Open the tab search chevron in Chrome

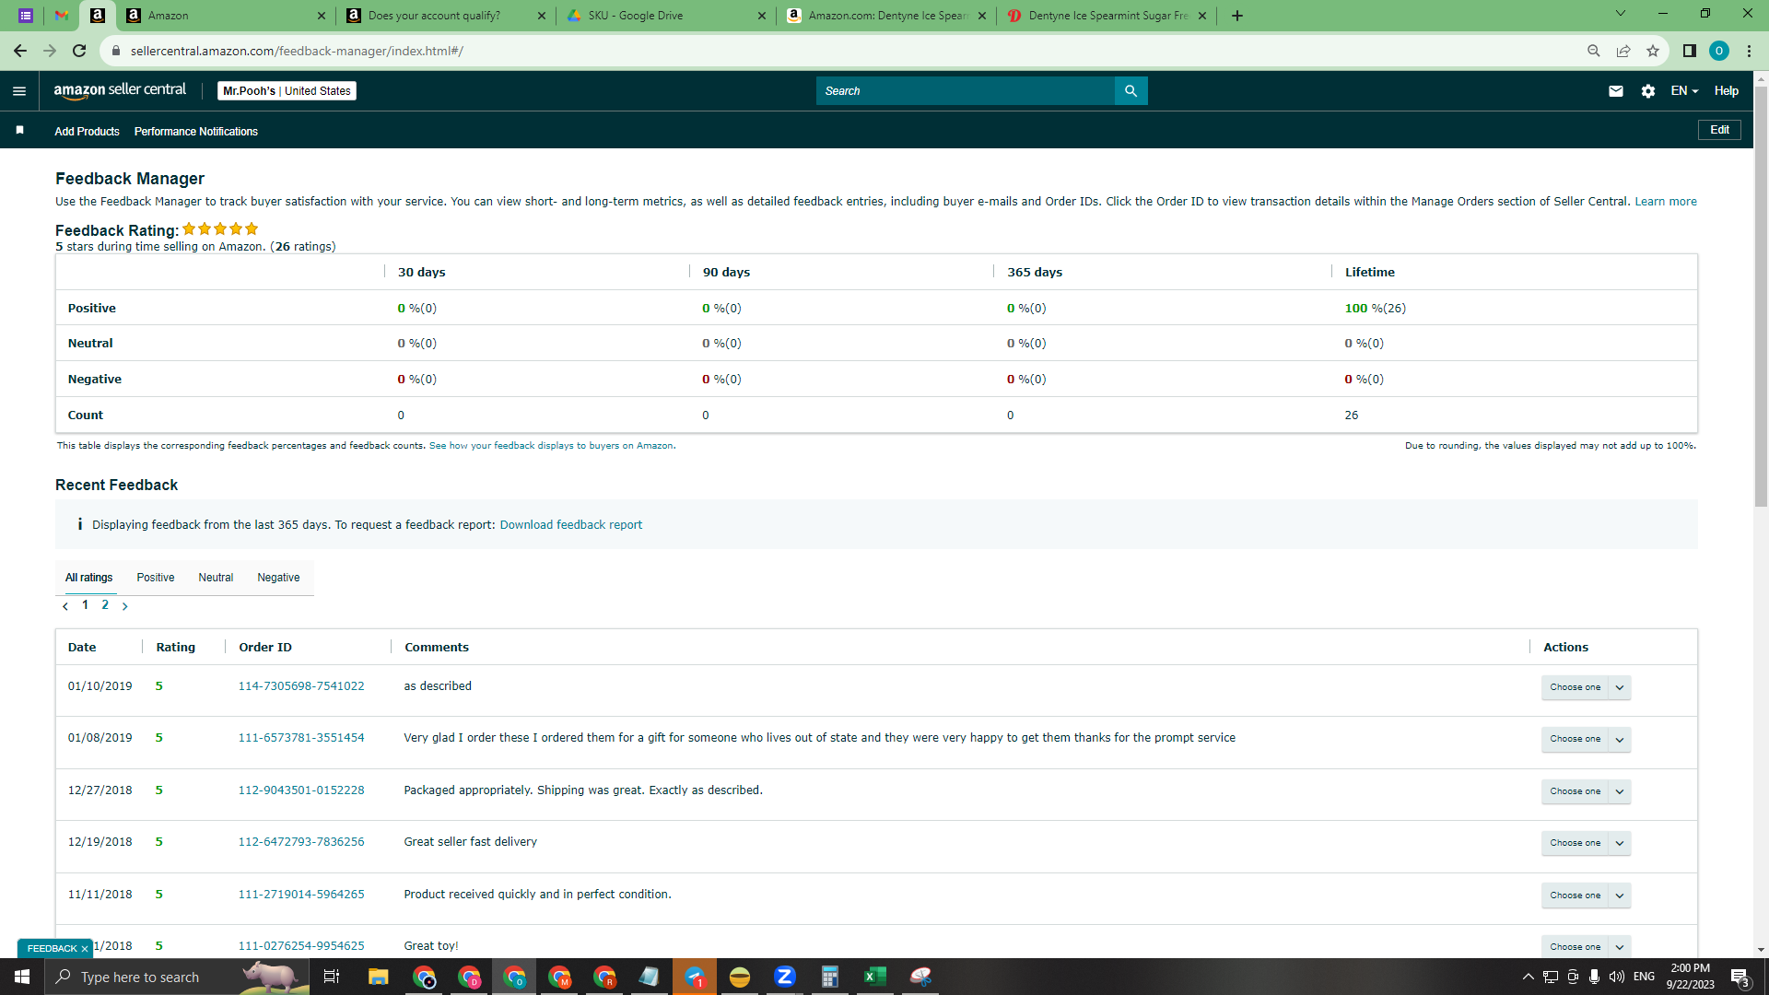click(x=1621, y=14)
